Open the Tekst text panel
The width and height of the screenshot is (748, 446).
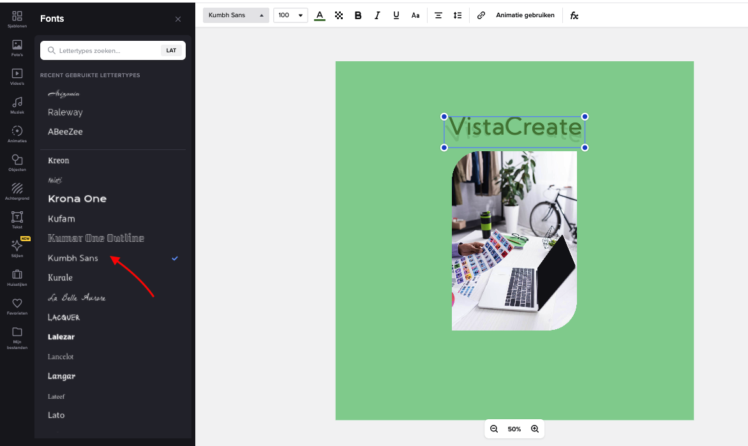[x=17, y=220]
